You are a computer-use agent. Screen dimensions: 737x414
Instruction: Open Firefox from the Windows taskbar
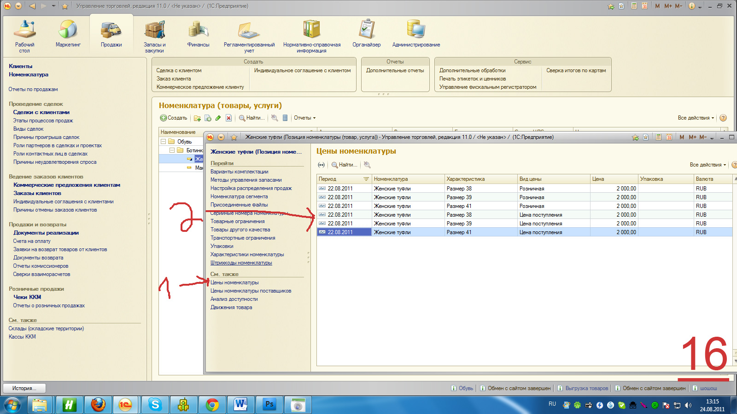(x=98, y=405)
